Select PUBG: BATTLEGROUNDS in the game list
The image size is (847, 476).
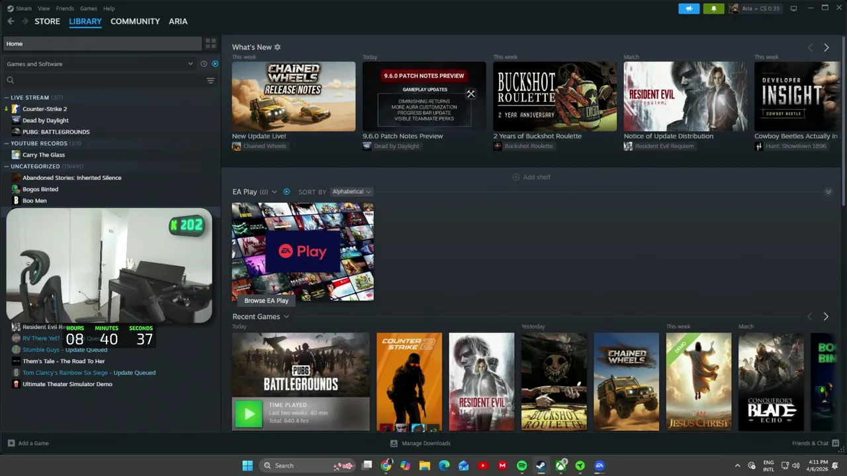point(56,132)
